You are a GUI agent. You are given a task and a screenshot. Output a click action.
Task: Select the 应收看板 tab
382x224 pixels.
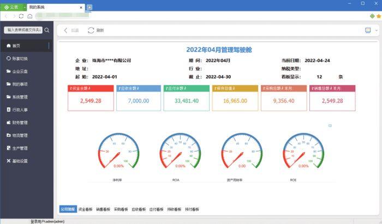(x=139, y=209)
